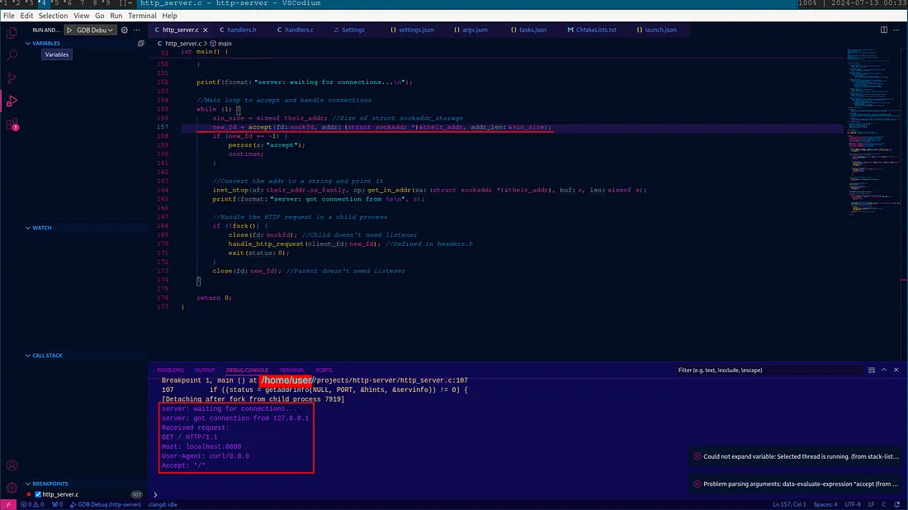Show the Output panel tab
Screen dimensions: 908x510
(x=205, y=371)
